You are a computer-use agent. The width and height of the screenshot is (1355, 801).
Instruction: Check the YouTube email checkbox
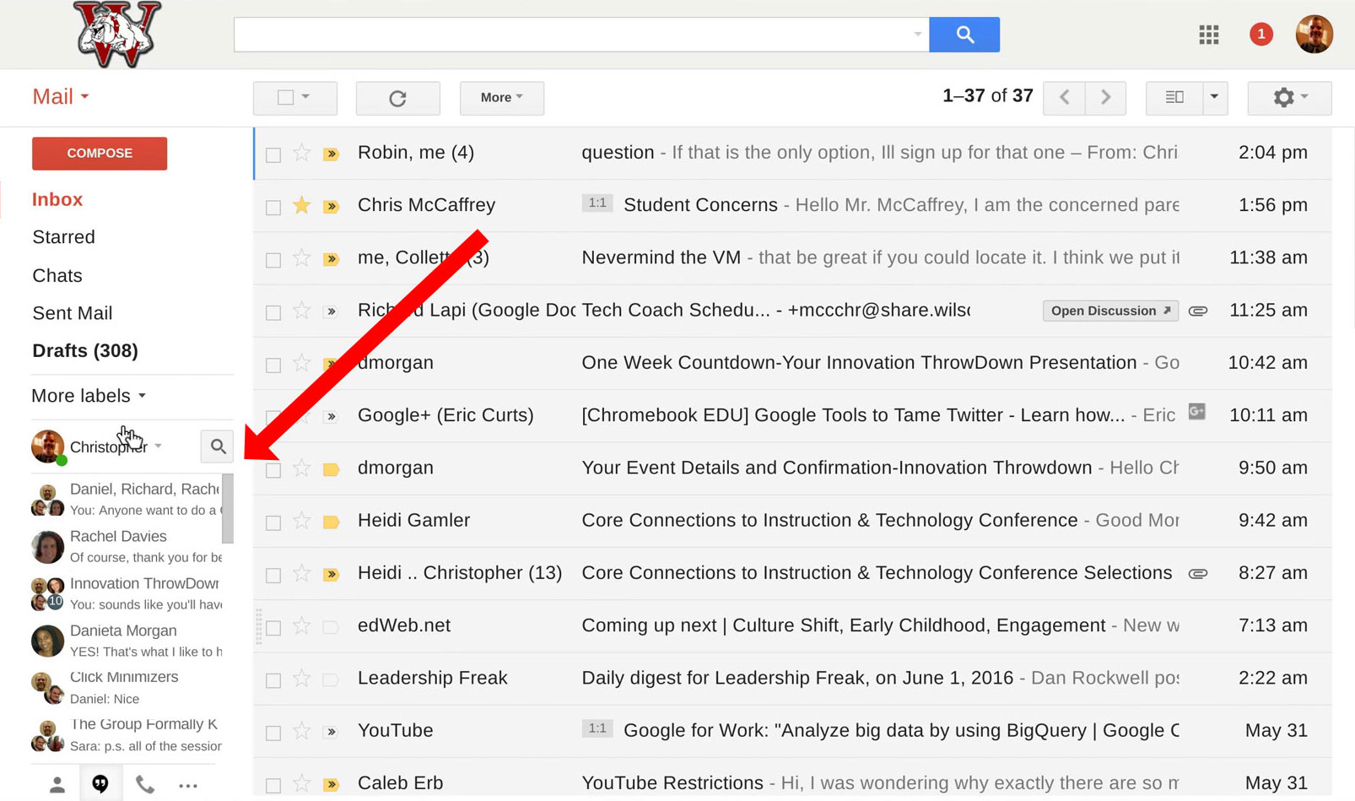point(273,733)
